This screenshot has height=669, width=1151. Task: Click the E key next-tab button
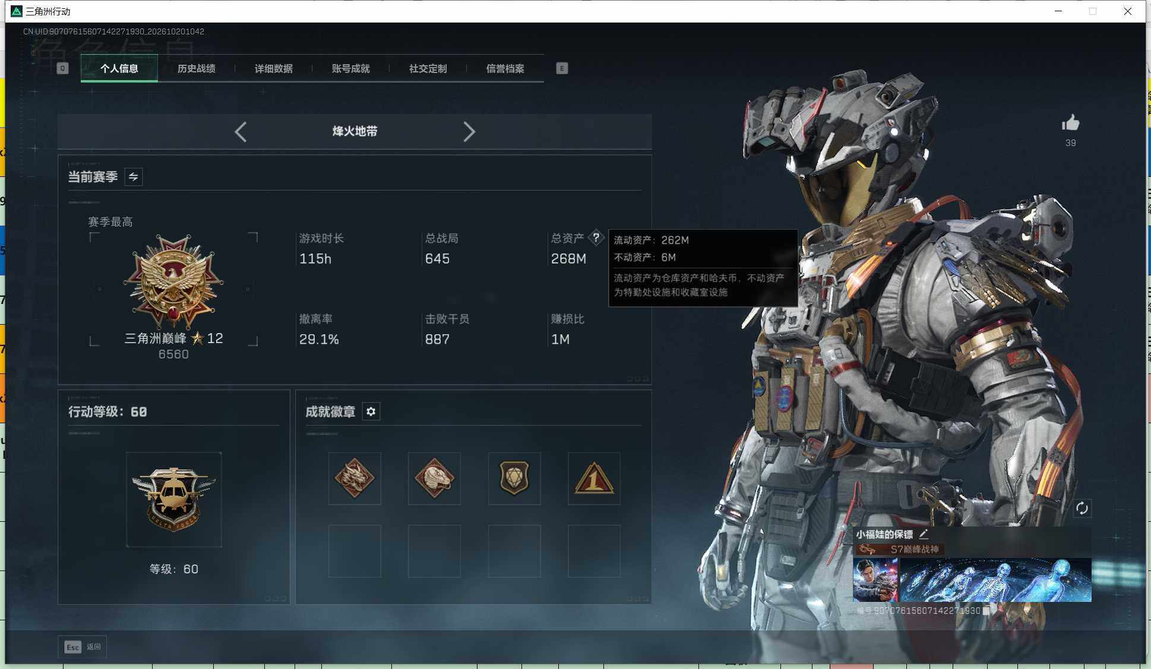tap(562, 68)
